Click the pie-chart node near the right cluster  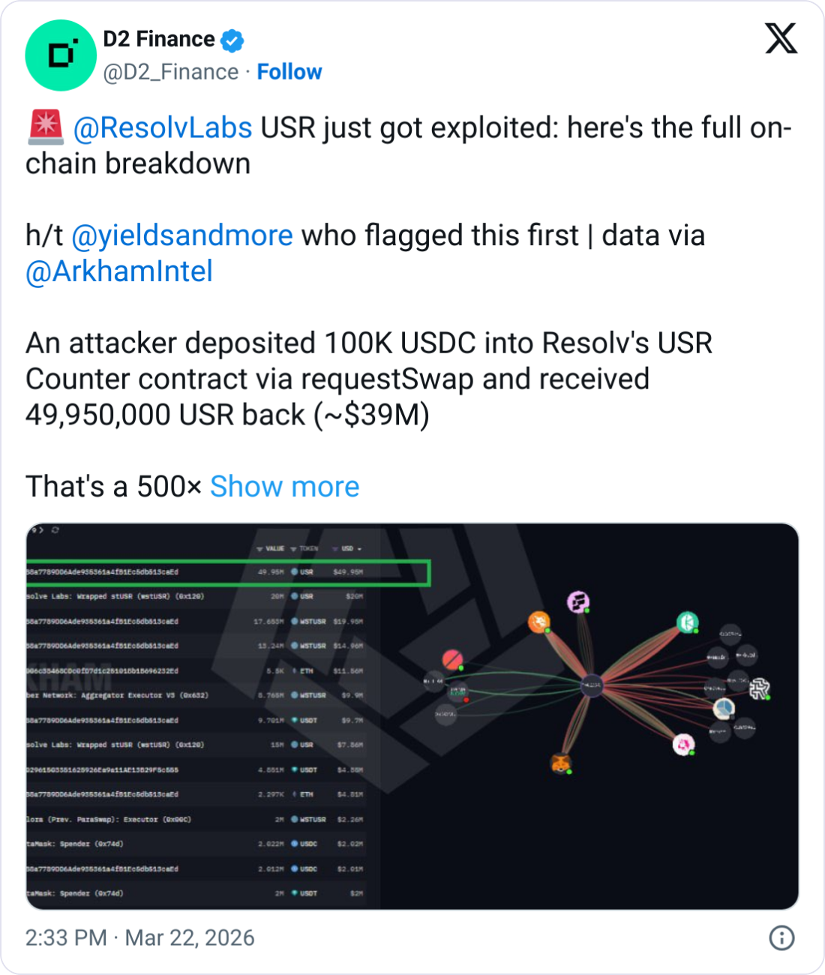[x=723, y=708]
